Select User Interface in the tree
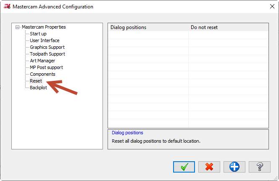 (x=45, y=40)
